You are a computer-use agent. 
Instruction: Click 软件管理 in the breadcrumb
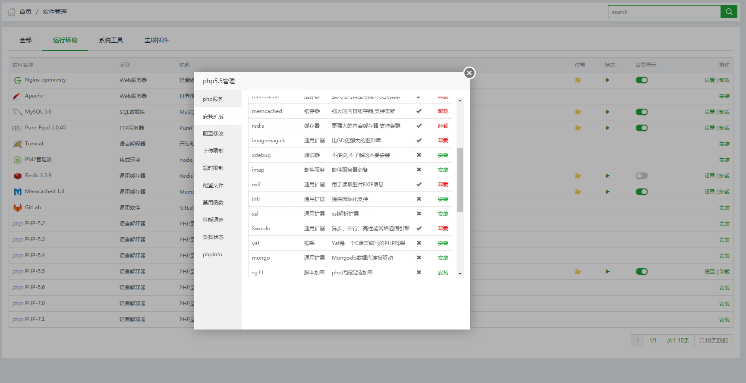pos(55,12)
